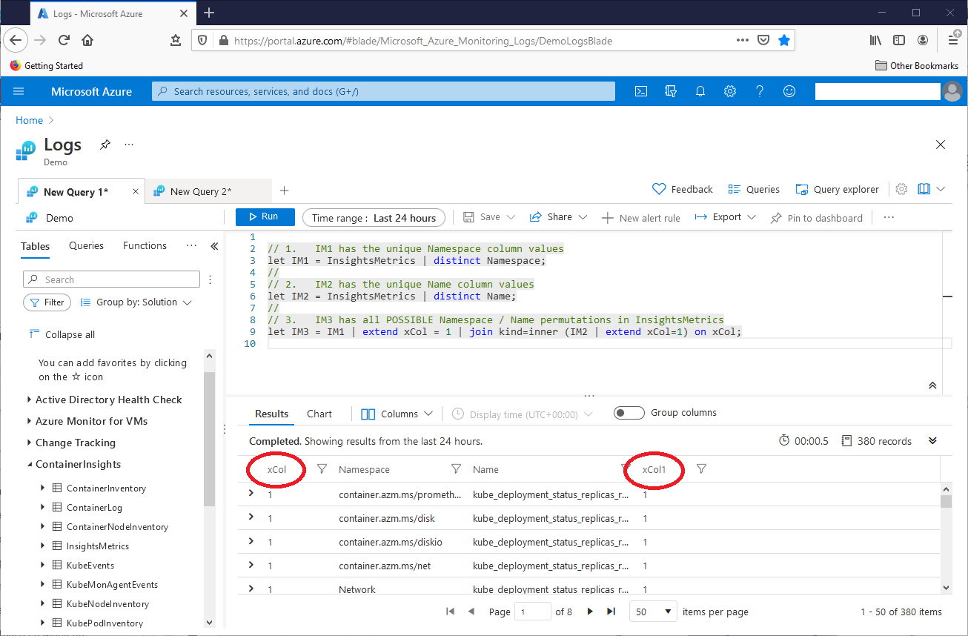Switch to the Chart tab
This screenshot has width=968, height=636.
click(x=319, y=414)
